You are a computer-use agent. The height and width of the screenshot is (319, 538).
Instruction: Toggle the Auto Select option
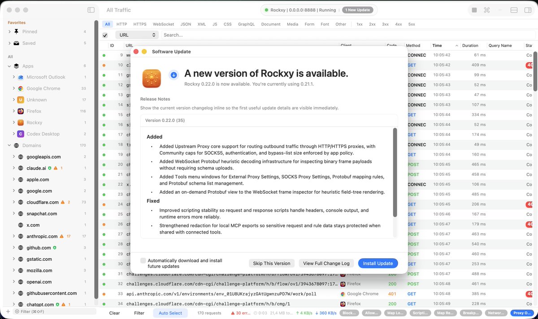pos(170,313)
